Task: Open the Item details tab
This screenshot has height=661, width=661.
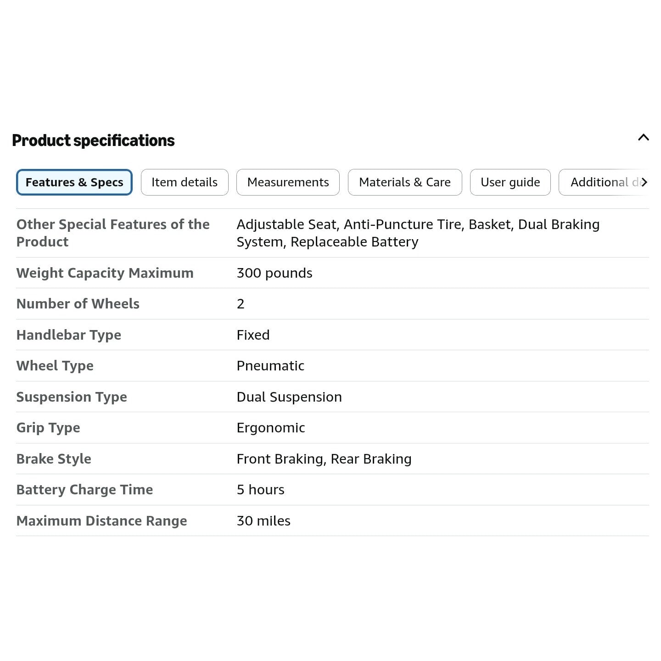Action: point(185,182)
